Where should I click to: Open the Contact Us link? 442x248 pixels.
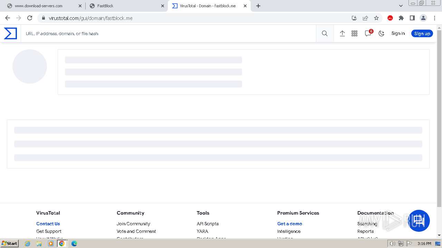[x=48, y=224]
